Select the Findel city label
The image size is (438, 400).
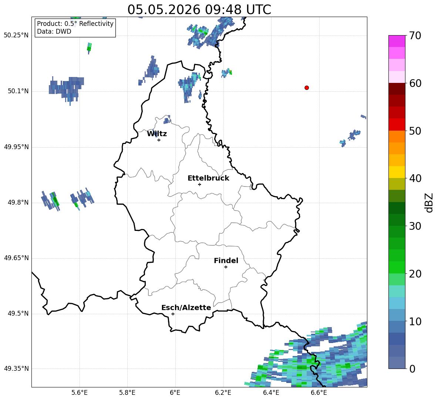(x=226, y=260)
